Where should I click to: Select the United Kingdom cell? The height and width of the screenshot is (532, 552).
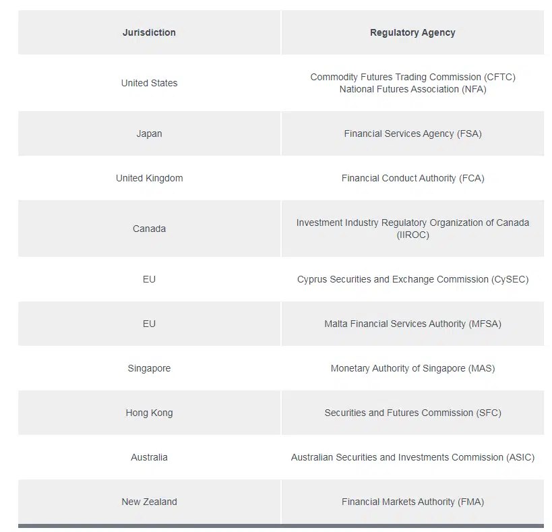point(149,178)
